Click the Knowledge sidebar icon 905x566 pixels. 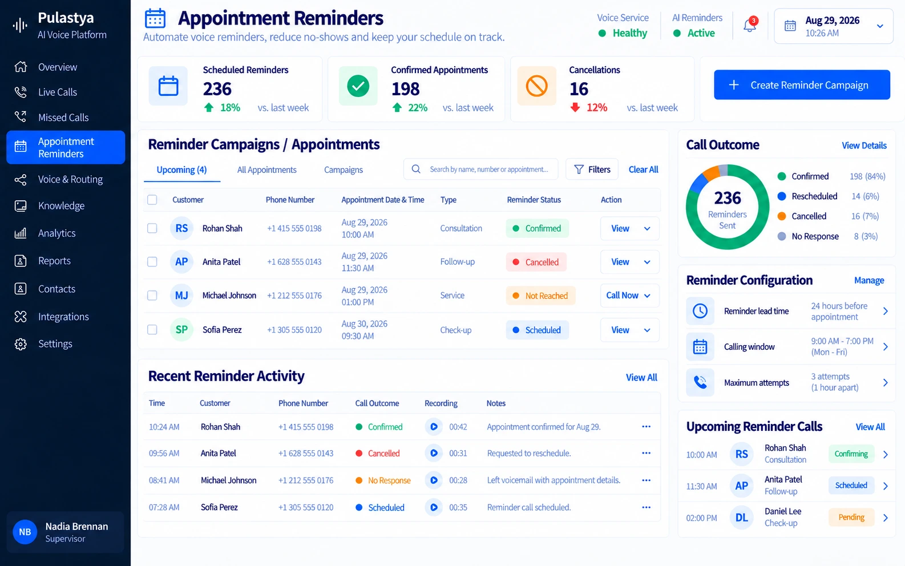click(x=21, y=206)
